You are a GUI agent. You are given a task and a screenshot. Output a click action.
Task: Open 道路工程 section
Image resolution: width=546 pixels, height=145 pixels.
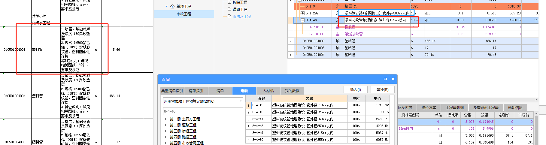pyautogui.click(x=240, y=10)
